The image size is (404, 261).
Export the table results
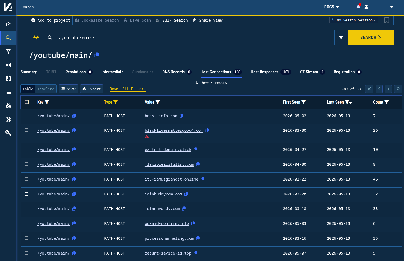(x=92, y=89)
